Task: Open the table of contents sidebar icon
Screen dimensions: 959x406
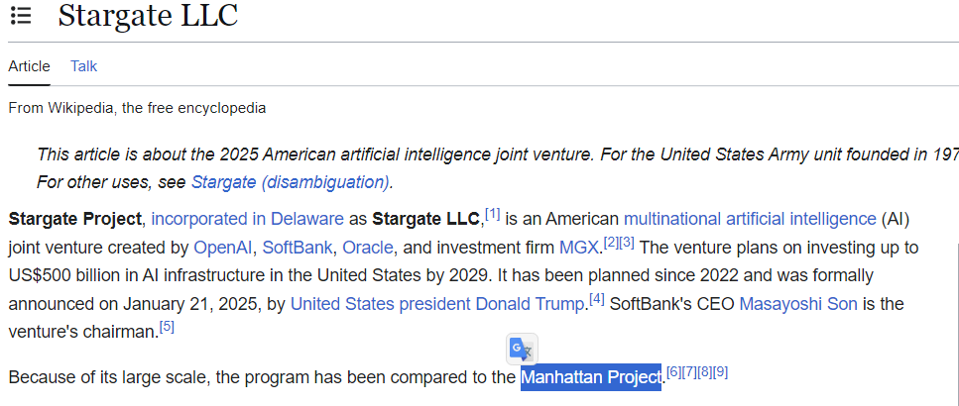Action: pyautogui.click(x=21, y=16)
